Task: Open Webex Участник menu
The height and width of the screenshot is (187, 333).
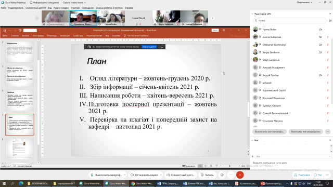Action: (x=75, y=8)
